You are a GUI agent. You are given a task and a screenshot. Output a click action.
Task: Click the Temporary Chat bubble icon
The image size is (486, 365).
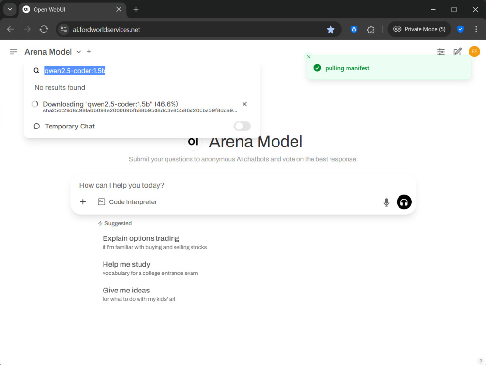(x=36, y=127)
